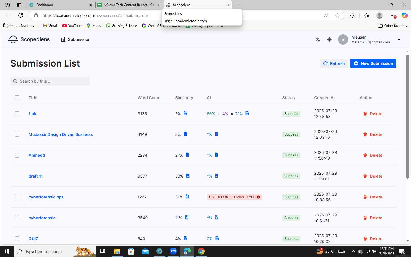Image resolution: width=411 pixels, height=257 pixels.
Task: Open the Read aloud icon in address bar
Action: (x=326, y=15)
